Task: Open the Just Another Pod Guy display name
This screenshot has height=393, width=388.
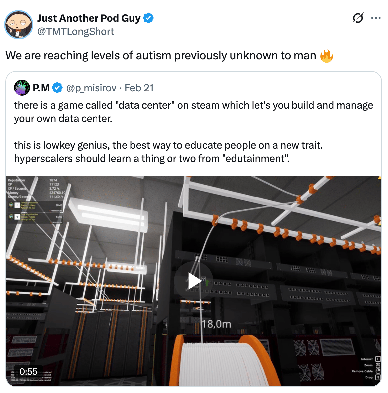Action: click(89, 18)
